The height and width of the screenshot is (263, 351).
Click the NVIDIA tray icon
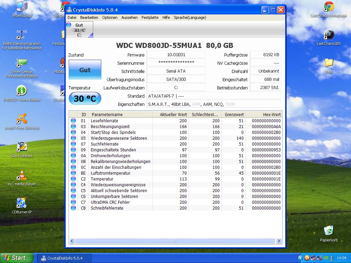click(326, 258)
